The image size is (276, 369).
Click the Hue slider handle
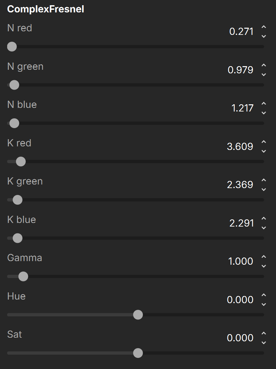pyautogui.click(x=138, y=315)
